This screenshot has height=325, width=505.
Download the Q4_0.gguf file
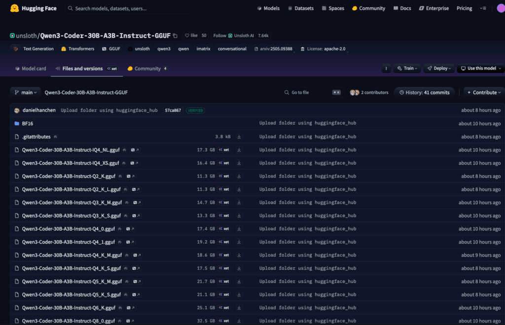click(x=239, y=229)
